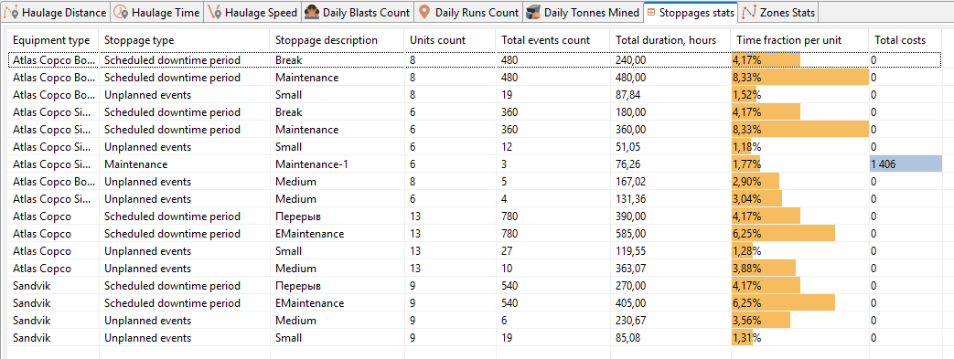Click the 1,28% time fraction bar

point(743,251)
